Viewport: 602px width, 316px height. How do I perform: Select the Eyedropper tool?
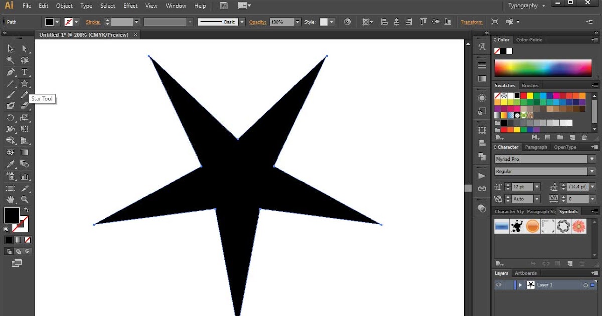point(9,165)
